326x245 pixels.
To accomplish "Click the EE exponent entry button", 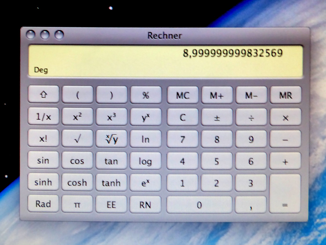I will pyautogui.click(x=111, y=204).
